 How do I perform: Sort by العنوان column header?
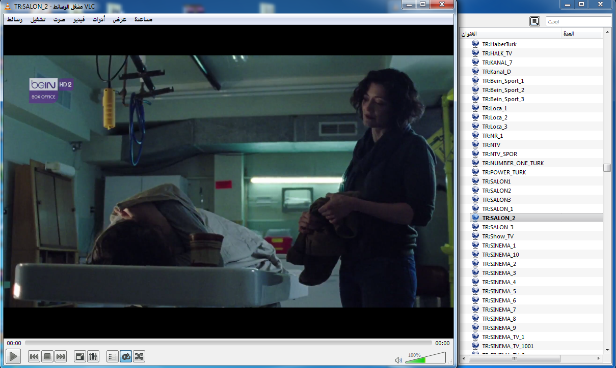511,34
